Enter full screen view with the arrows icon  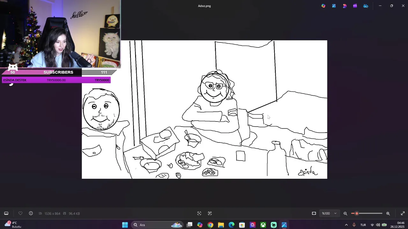[x=403, y=213]
